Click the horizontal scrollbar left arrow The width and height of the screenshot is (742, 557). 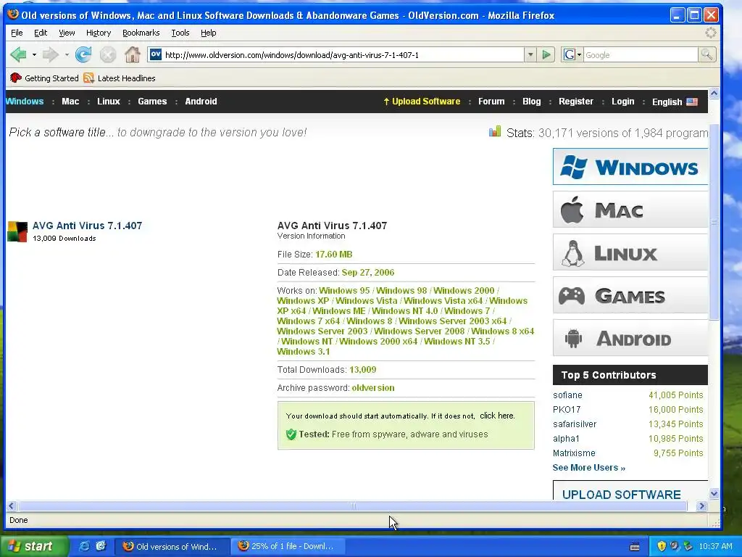click(x=12, y=506)
